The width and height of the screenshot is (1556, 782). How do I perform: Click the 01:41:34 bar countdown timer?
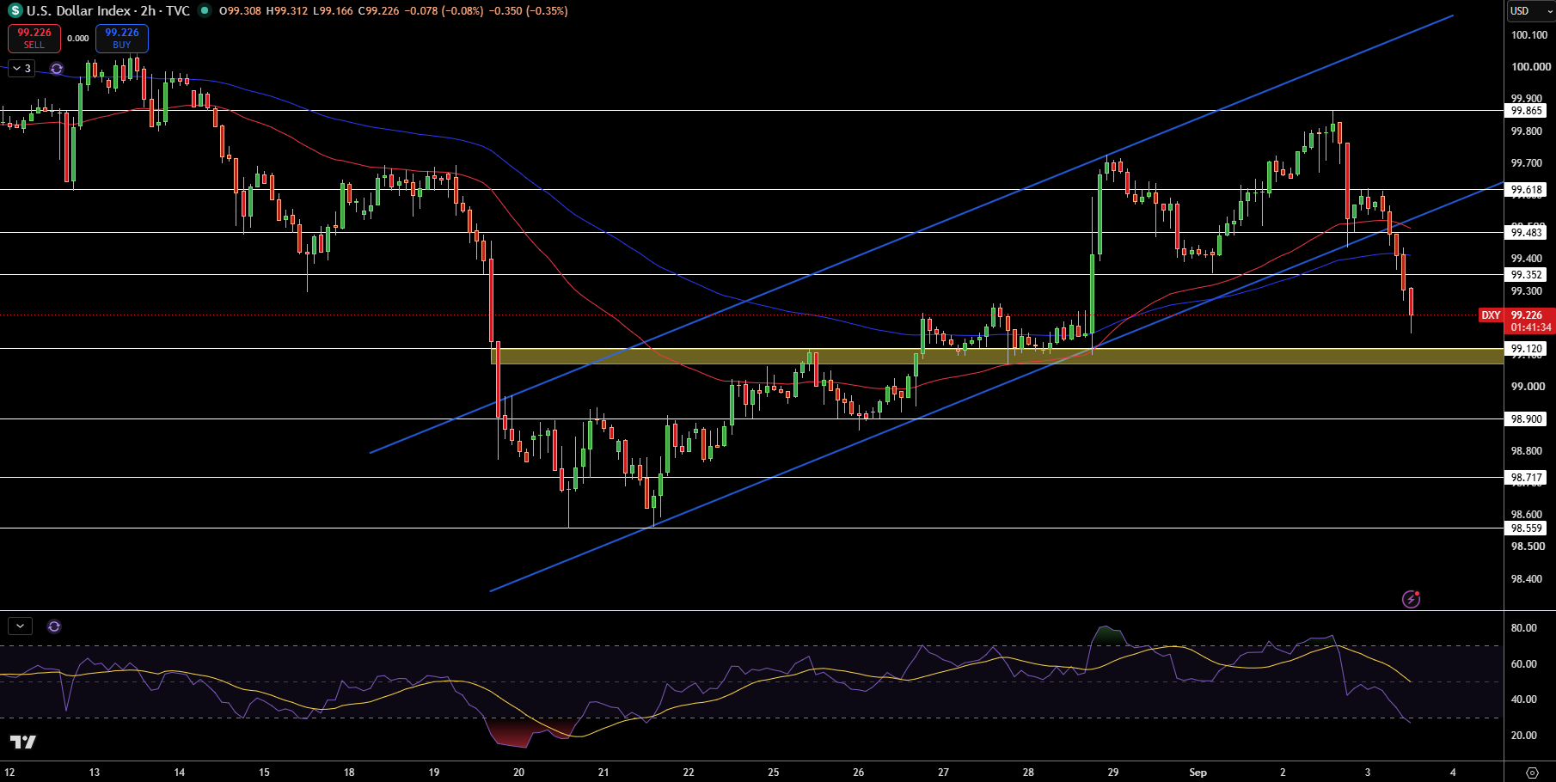click(x=1530, y=327)
